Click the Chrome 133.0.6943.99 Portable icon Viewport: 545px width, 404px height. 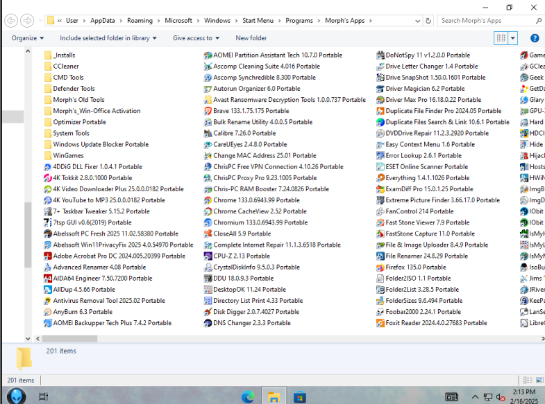[x=208, y=200]
